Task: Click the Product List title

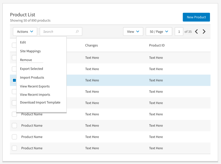Action: tap(23, 15)
